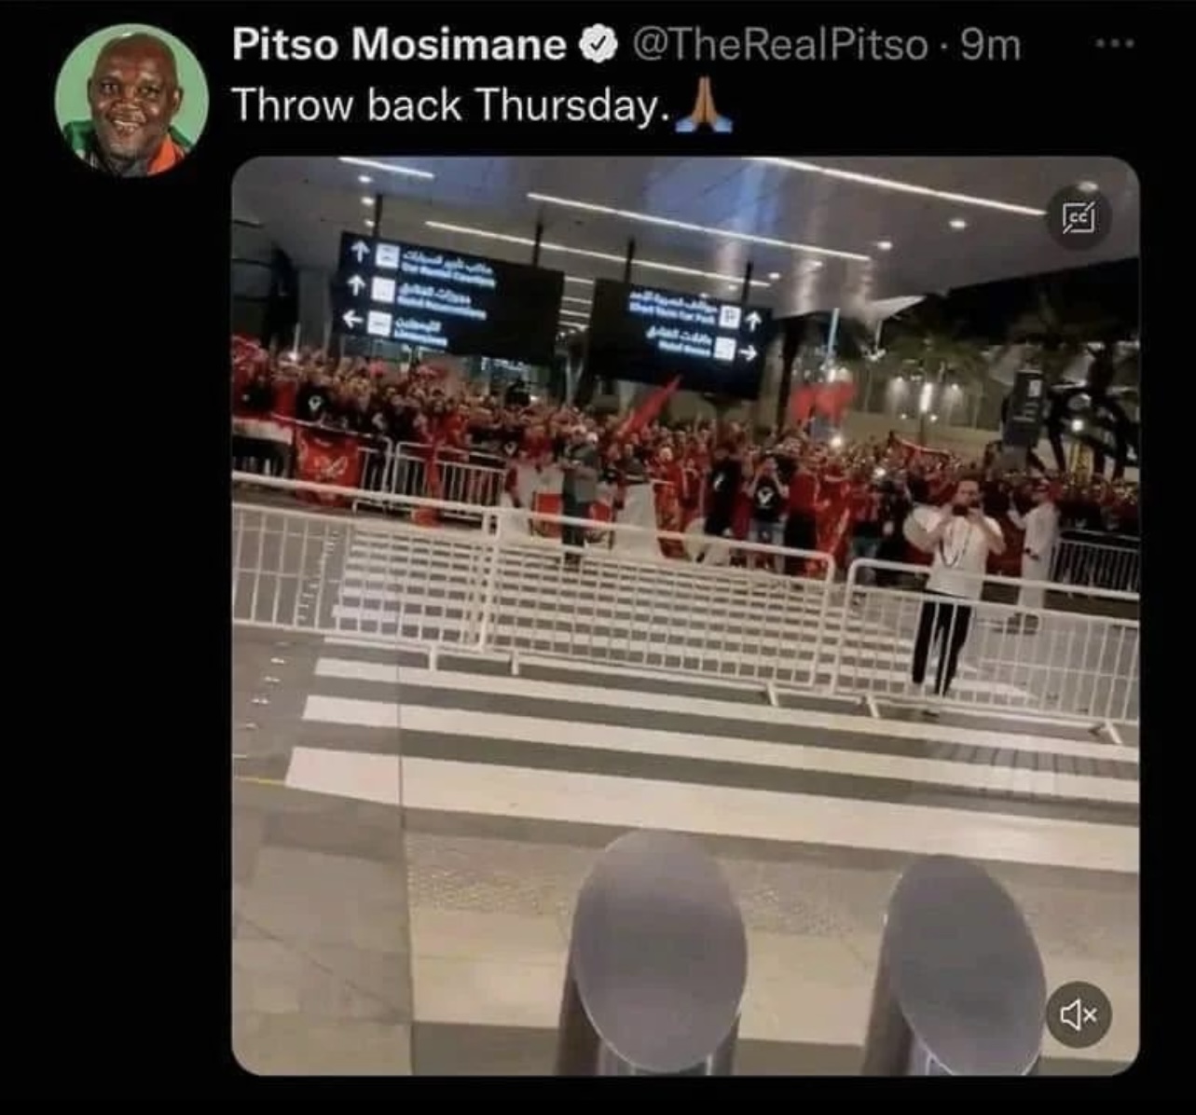Click the folded hands emoji
Image resolution: width=1196 pixels, height=1115 pixels.
click(x=704, y=104)
